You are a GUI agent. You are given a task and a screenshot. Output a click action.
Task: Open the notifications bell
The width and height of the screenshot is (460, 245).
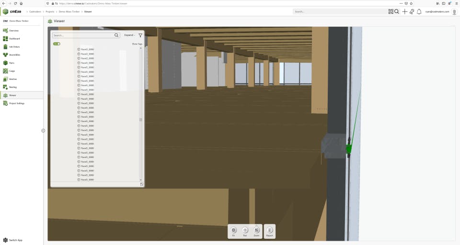coord(419,11)
